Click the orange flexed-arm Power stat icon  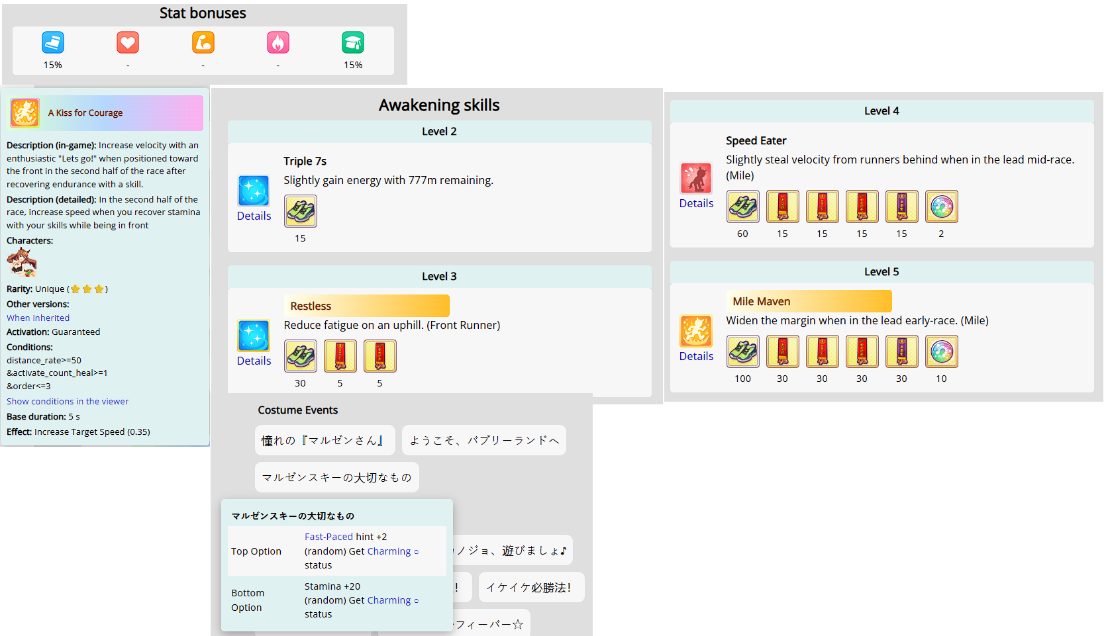203,42
